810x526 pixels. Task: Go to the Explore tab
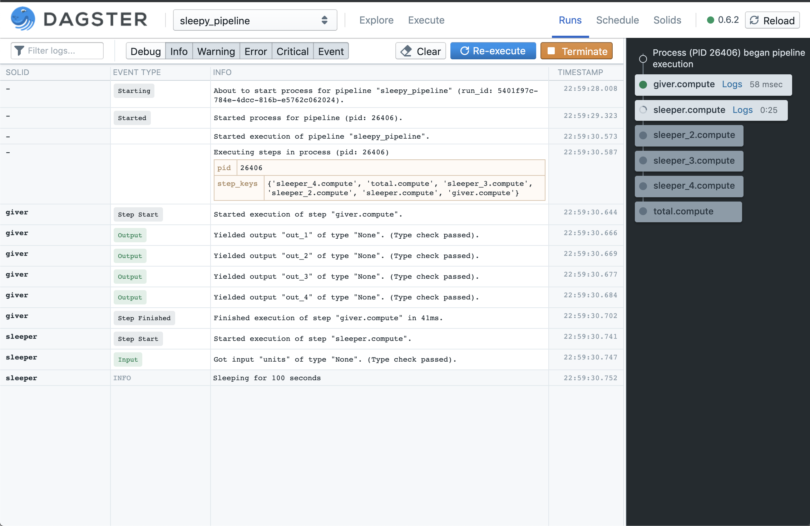[376, 20]
